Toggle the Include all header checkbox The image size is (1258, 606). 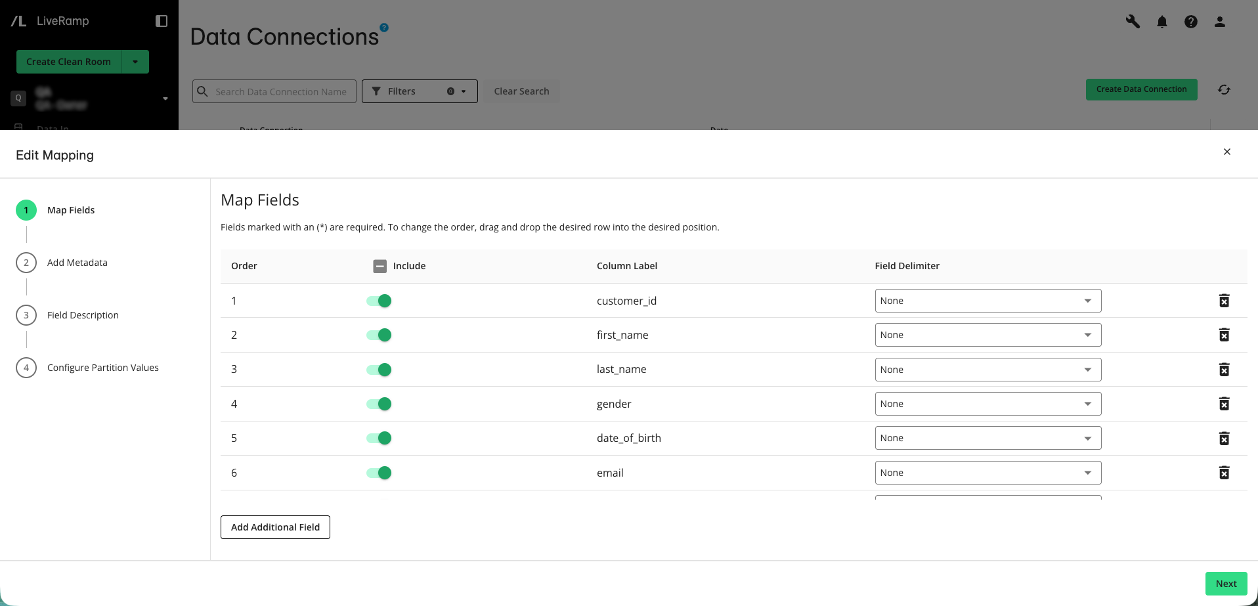(380, 266)
